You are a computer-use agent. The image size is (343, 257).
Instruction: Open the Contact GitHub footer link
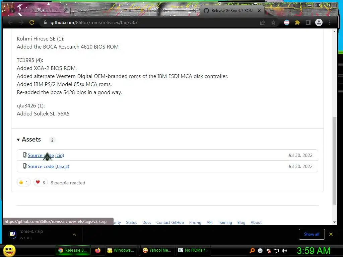170,223
